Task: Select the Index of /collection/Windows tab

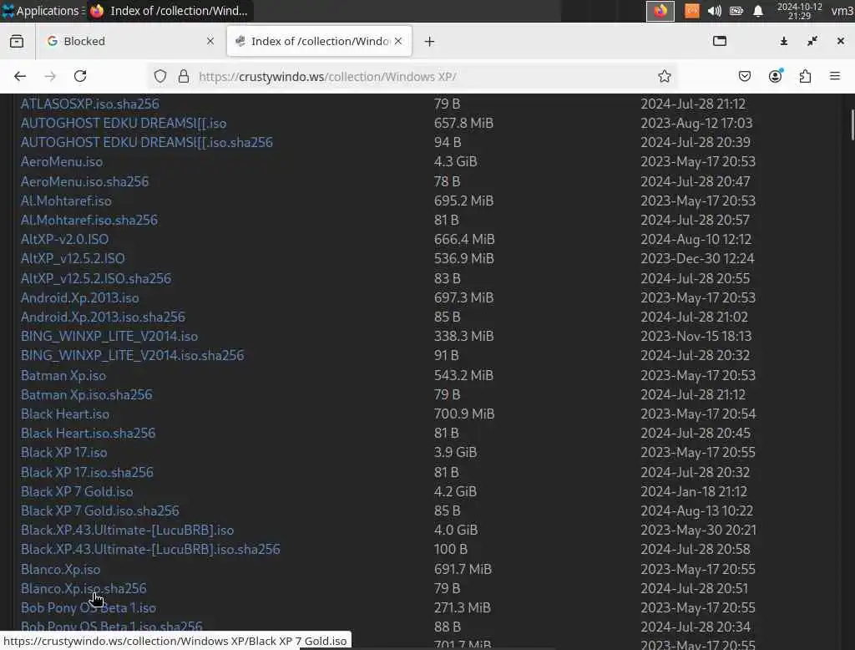Action: [x=320, y=41]
